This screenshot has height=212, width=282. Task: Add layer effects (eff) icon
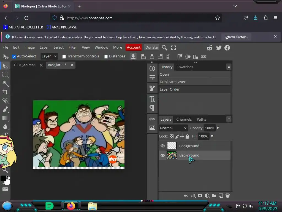click(x=193, y=196)
